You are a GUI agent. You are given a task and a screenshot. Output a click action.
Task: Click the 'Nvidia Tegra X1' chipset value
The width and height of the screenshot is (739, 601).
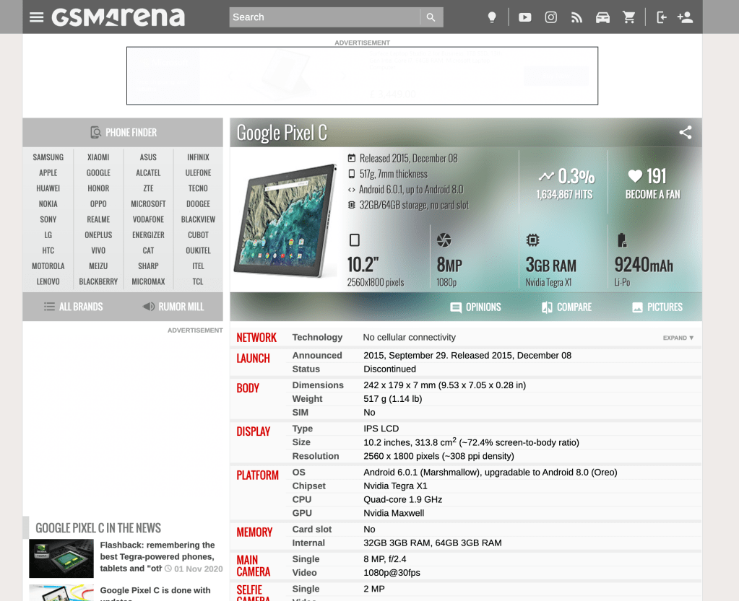(395, 486)
